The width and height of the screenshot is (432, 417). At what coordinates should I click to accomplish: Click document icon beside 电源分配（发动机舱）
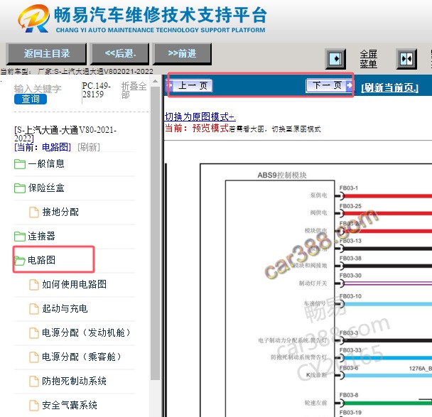34,332
